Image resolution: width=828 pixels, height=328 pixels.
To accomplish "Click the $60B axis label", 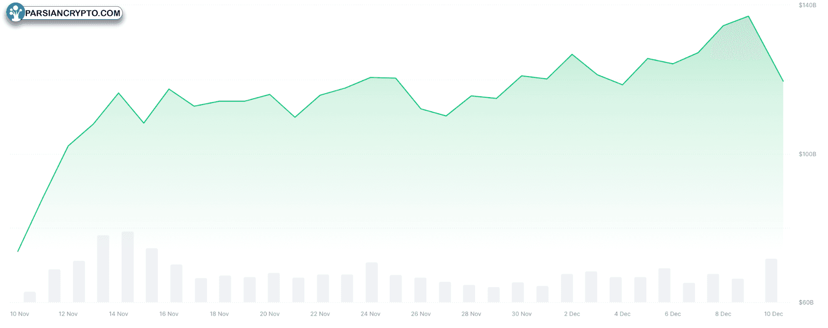I will click(x=806, y=303).
